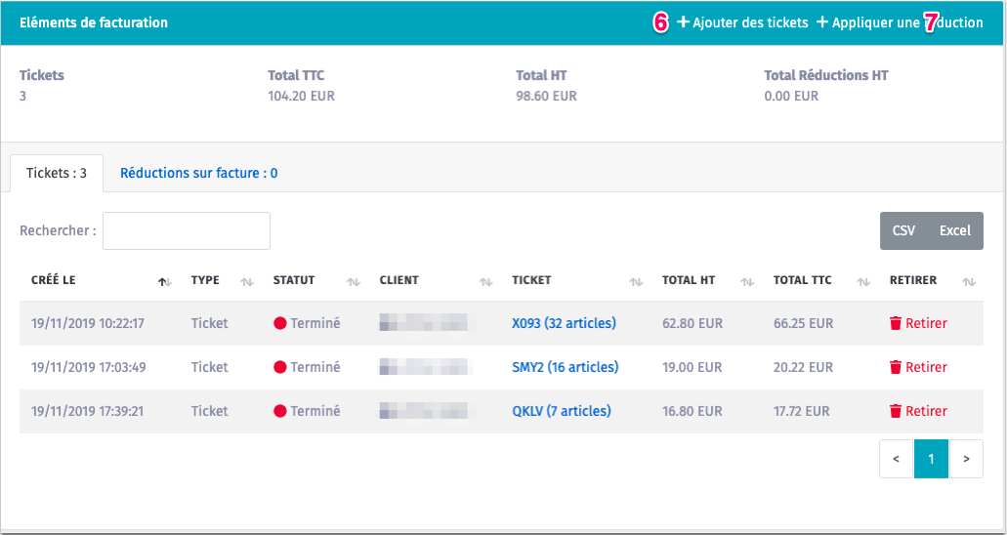The height and width of the screenshot is (535, 1007).
Task: Sort table by Total HT column arrows
Action: (x=747, y=281)
